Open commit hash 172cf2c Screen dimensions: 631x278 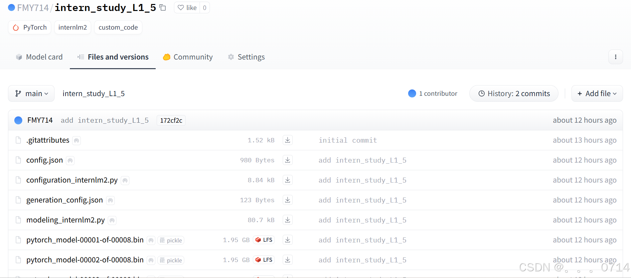[x=171, y=120]
